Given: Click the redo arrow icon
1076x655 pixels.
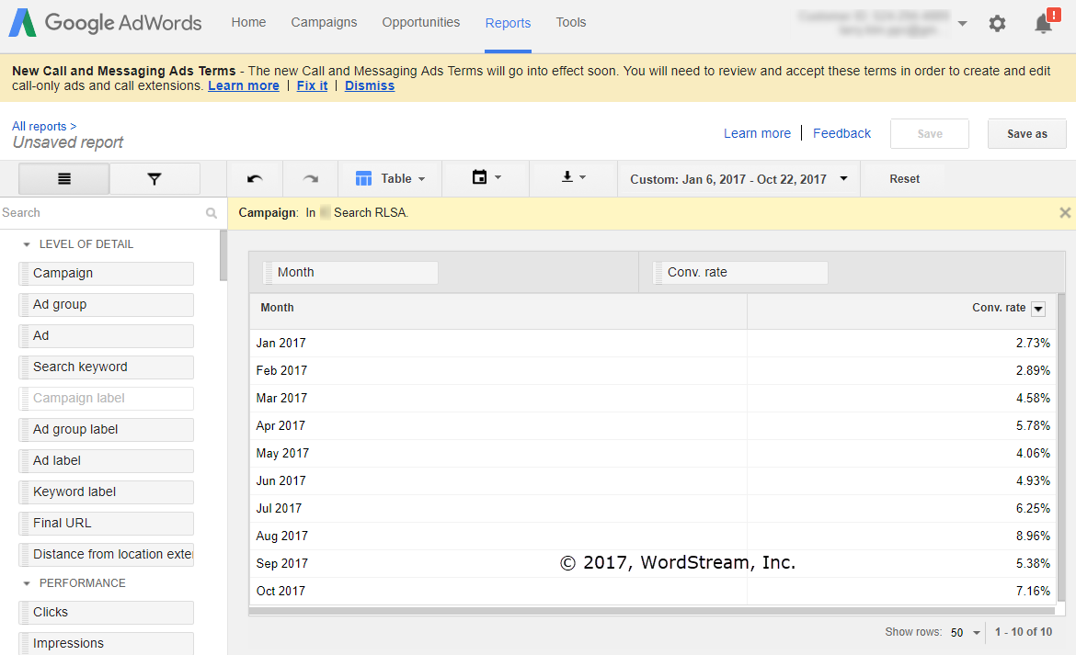Looking at the screenshot, I should [x=310, y=178].
